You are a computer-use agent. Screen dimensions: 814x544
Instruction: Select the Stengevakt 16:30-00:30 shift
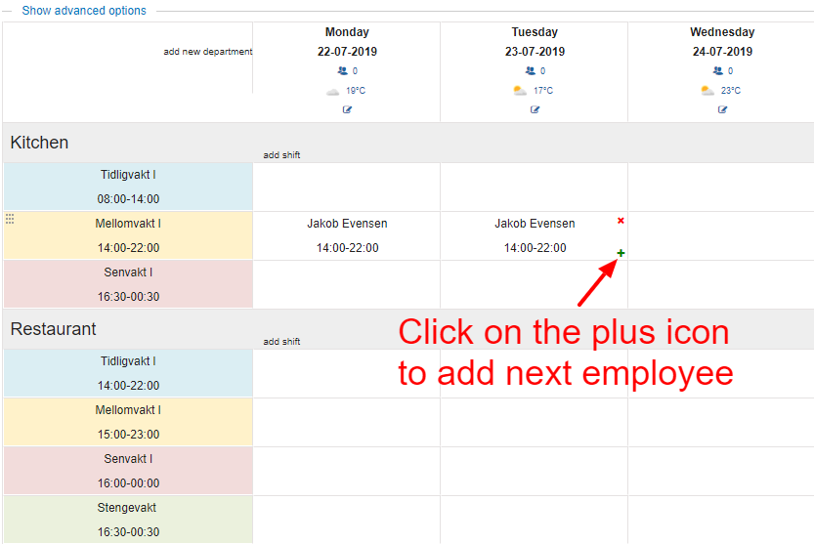pos(128,520)
